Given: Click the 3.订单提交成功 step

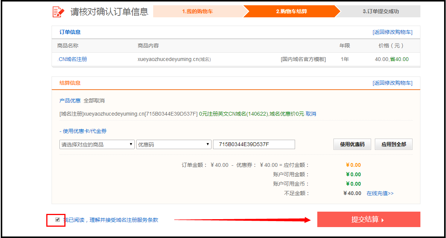Looking at the screenshot, I should click(381, 11).
